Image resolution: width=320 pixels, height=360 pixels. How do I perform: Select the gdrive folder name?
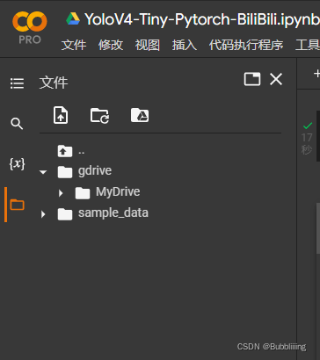point(95,170)
